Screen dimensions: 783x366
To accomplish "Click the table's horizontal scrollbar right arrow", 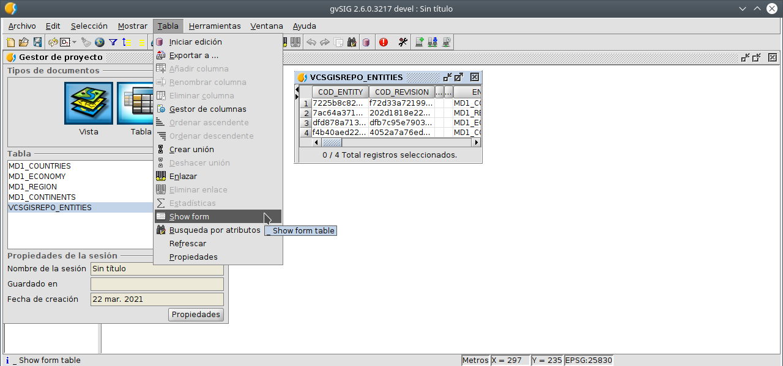I will (x=475, y=142).
